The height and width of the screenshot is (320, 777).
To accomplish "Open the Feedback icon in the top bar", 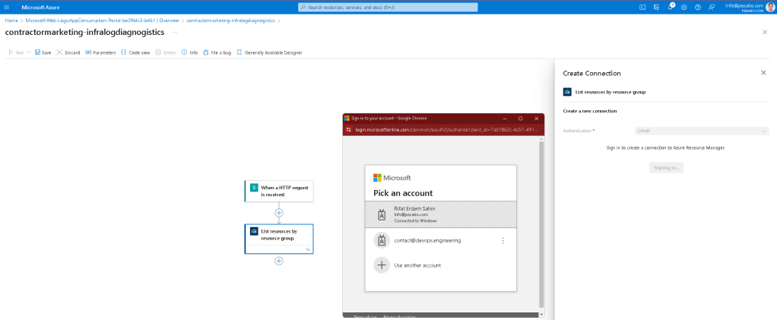I will (712, 7).
